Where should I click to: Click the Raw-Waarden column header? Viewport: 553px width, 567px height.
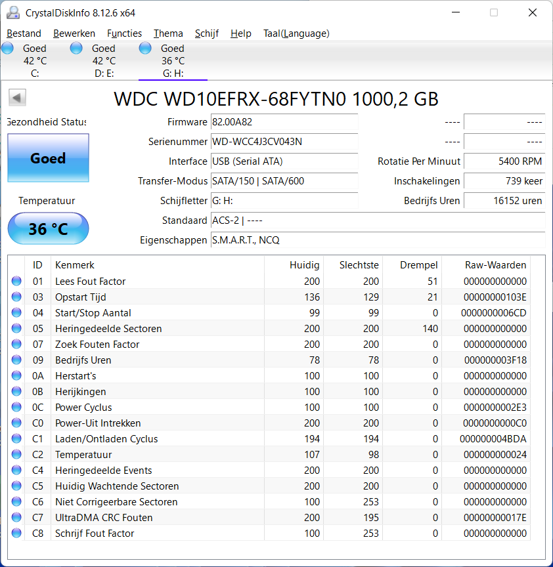click(486, 265)
